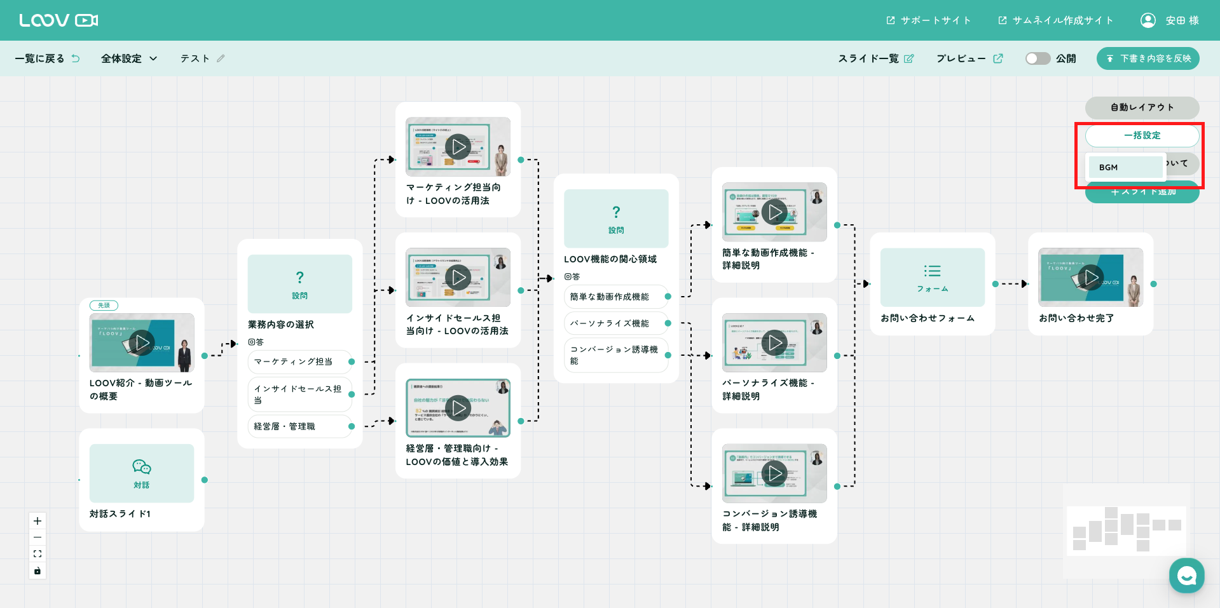Toggle the 公開 switch
The image size is (1220, 608).
1038,58
